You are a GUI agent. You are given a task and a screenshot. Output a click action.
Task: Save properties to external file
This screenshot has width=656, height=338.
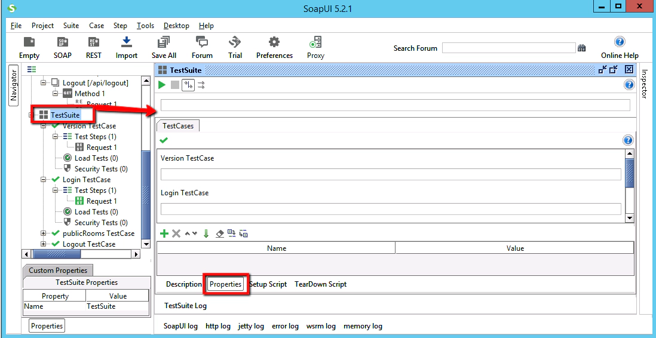pyautogui.click(x=244, y=233)
